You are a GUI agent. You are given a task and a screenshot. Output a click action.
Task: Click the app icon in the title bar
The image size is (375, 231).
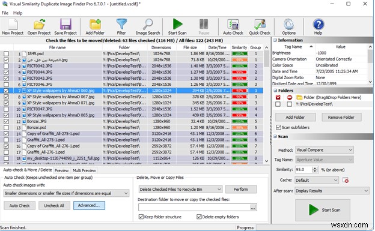5,4
